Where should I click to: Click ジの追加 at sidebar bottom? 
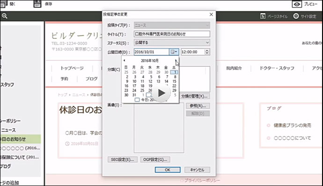click(9, 183)
